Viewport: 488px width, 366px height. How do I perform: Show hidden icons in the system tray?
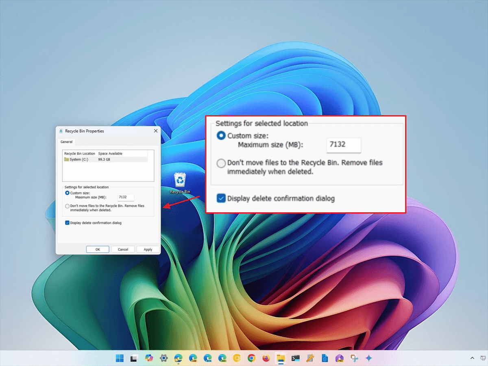(x=472, y=358)
